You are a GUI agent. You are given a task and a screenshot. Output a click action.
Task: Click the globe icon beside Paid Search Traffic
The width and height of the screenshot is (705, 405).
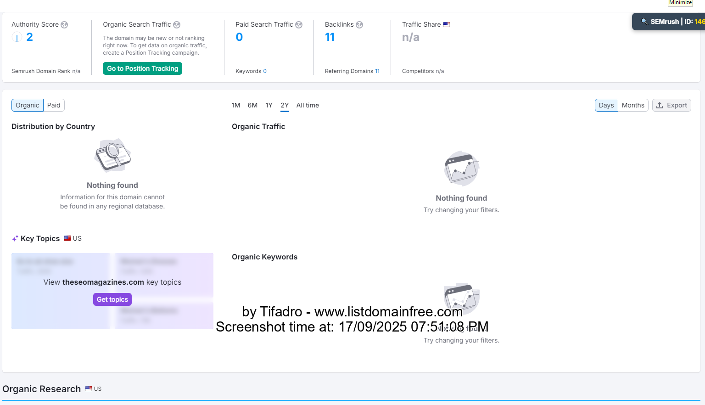[299, 25]
